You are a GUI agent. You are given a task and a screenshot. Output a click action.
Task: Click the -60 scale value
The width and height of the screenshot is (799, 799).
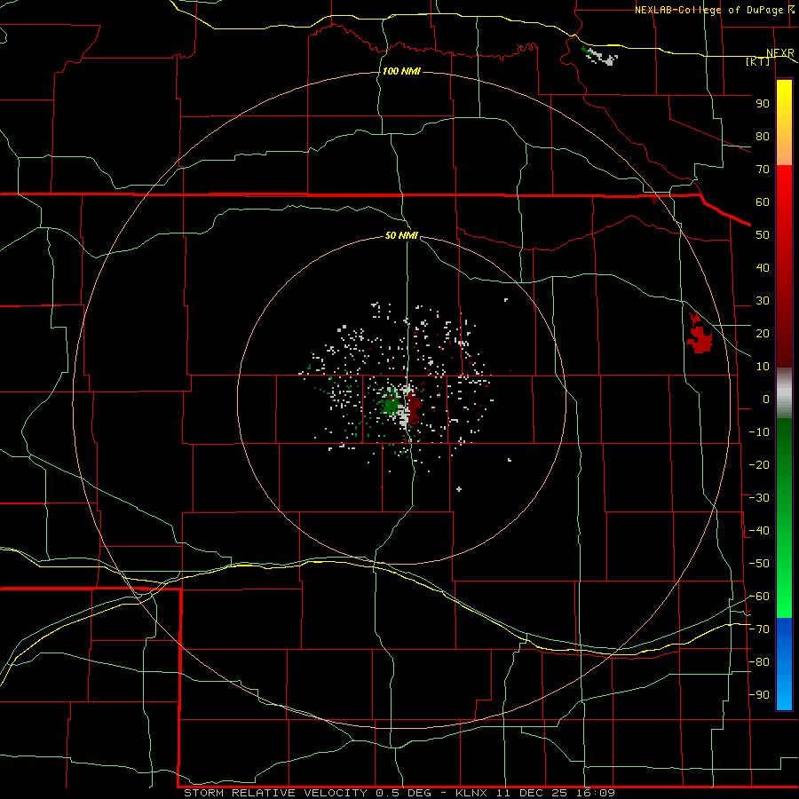click(759, 597)
